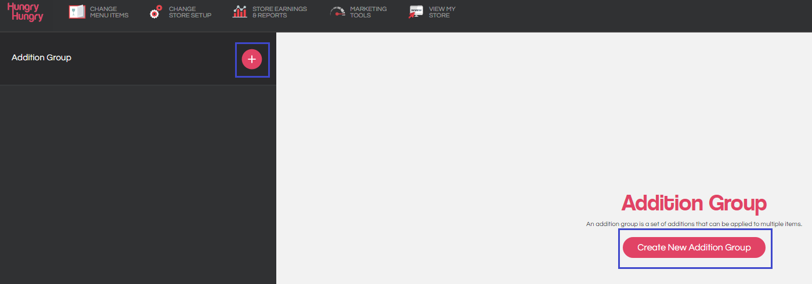Click the monitor icon beside View My Store
The height and width of the screenshot is (284, 812).
coord(416,12)
